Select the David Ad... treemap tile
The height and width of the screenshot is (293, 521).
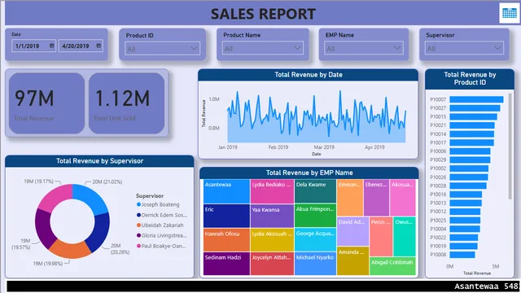click(x=352, y=231)
